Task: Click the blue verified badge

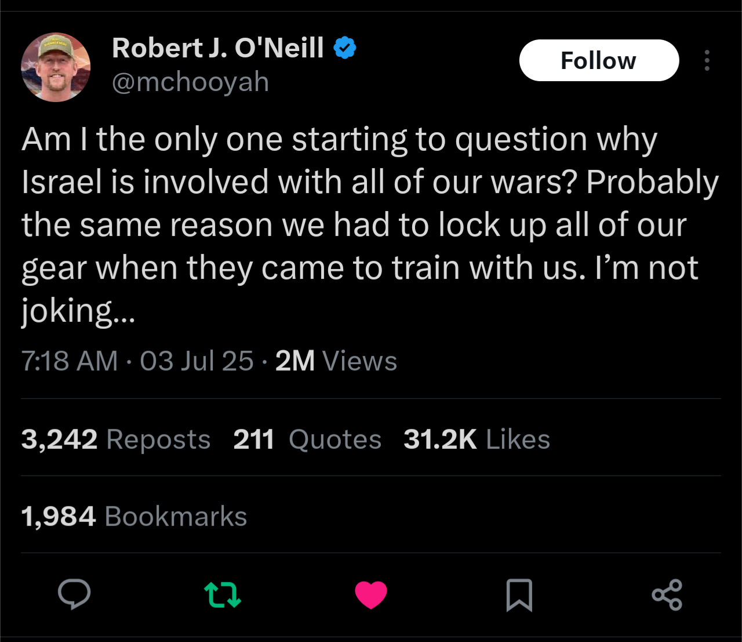Action: 345,48
